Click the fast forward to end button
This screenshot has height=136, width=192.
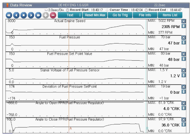point(38,15)
